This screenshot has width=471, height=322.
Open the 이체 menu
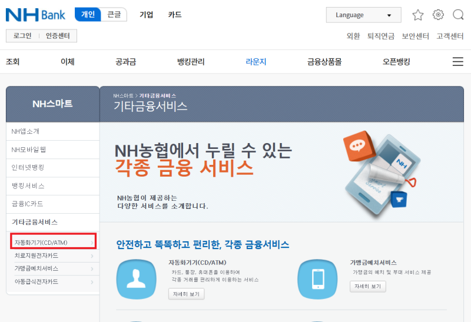click(68, 62)
